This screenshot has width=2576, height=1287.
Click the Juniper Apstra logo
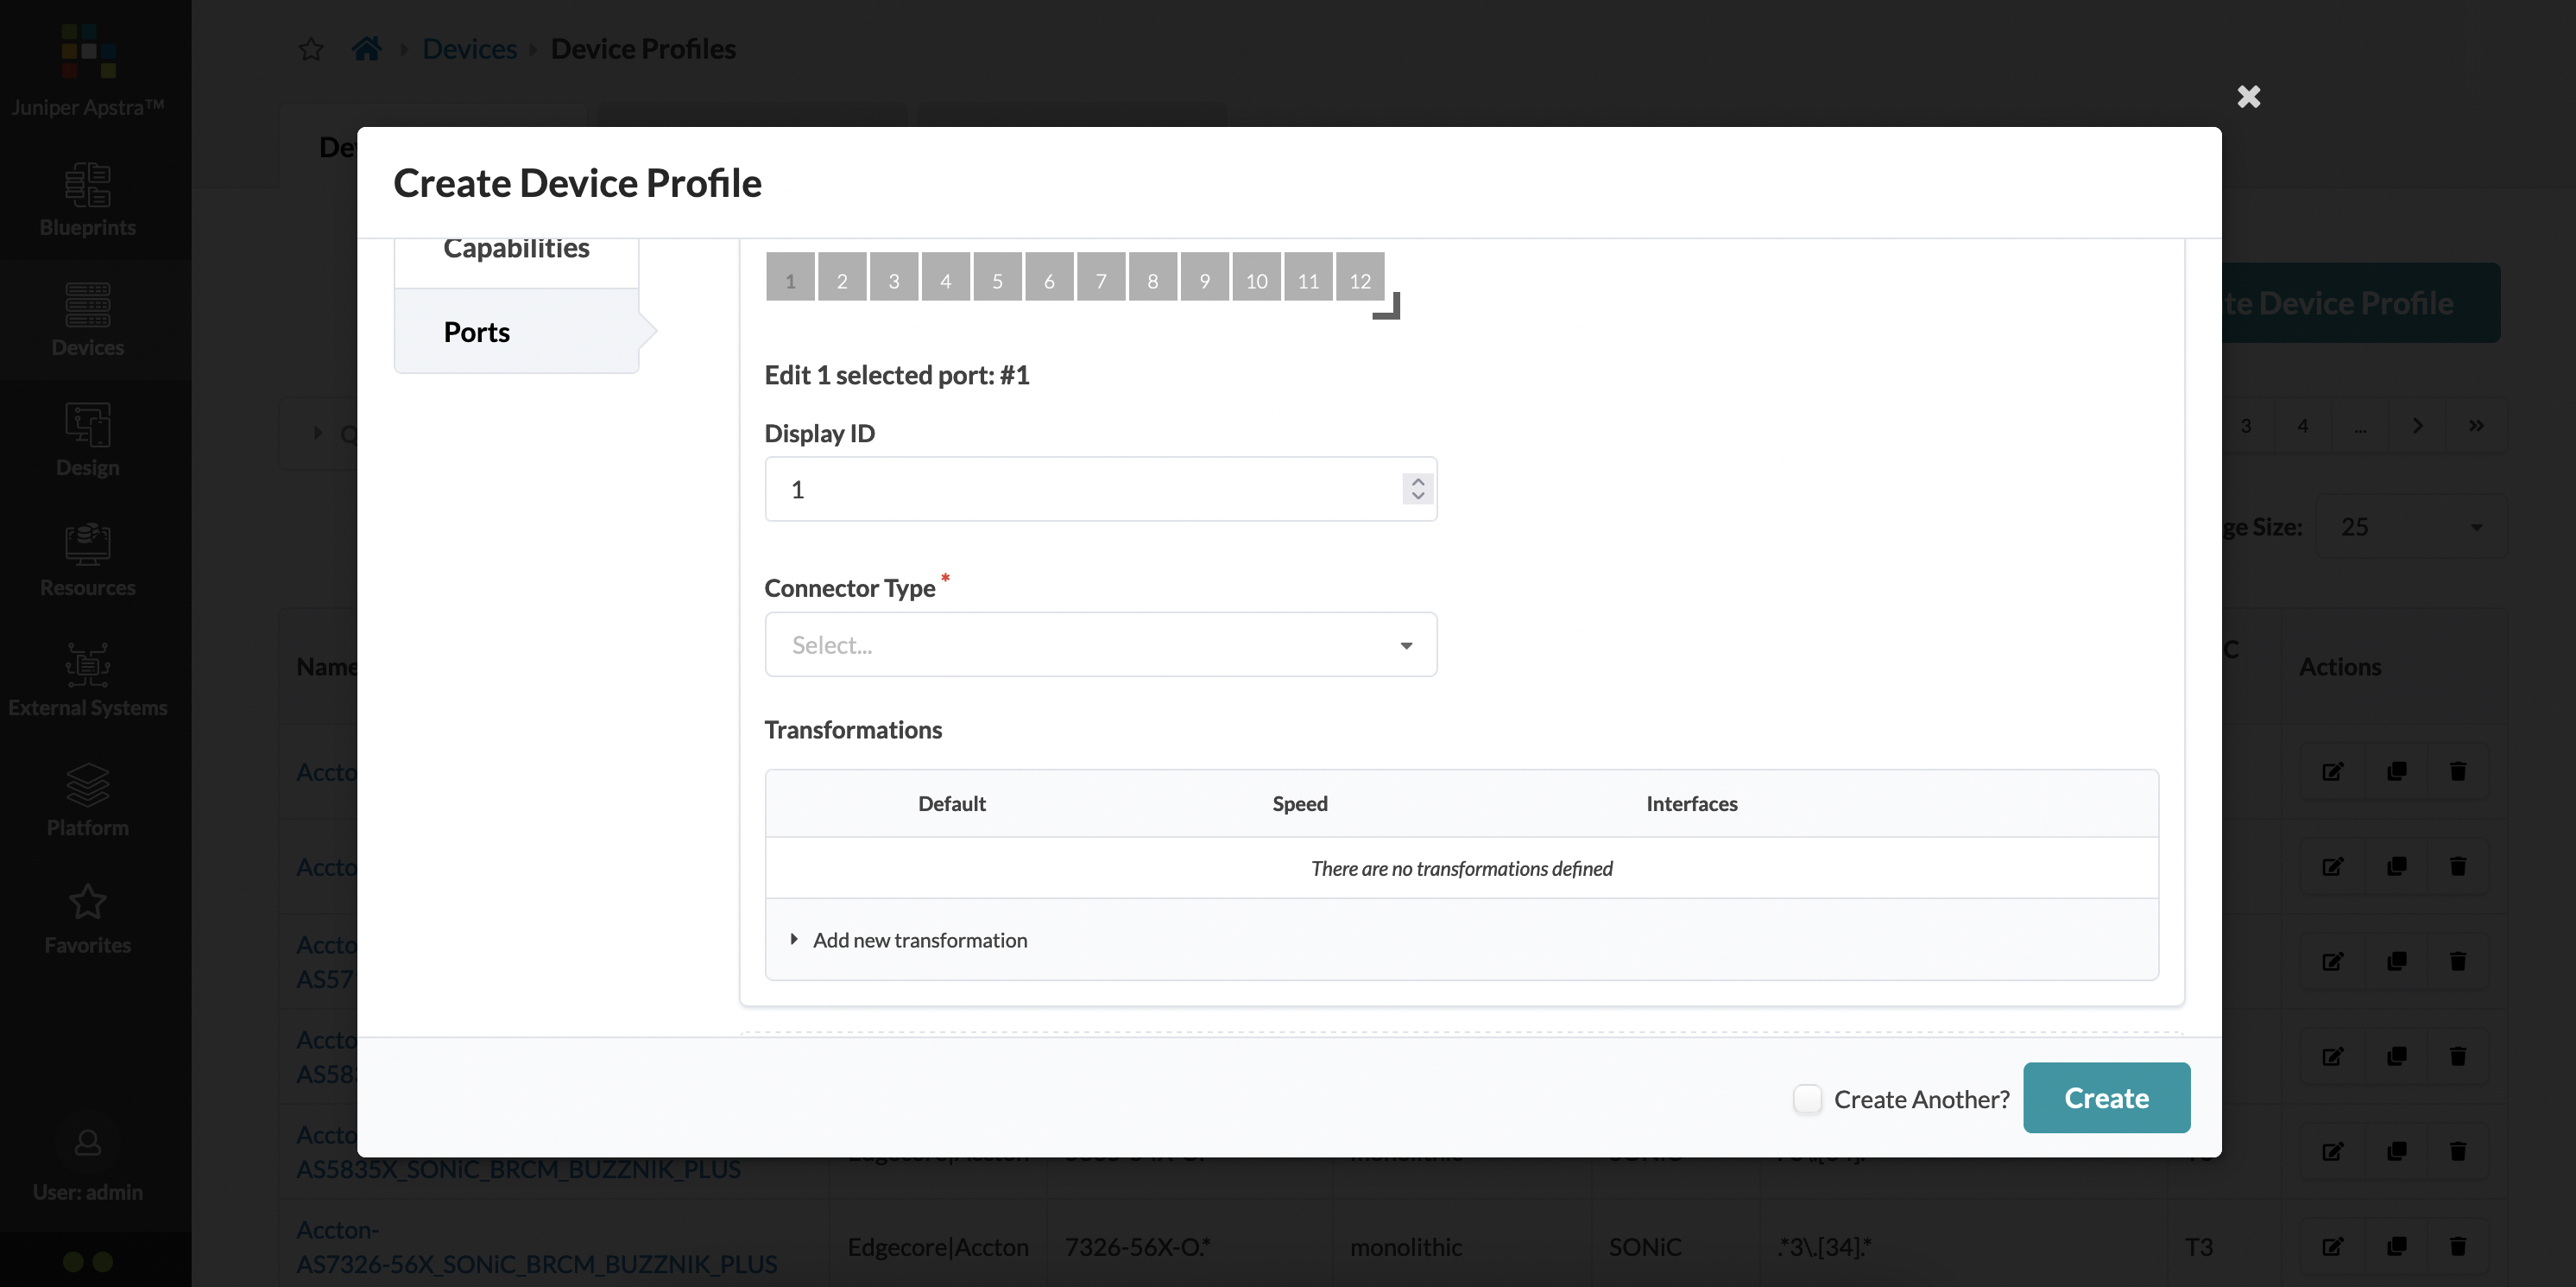(x=88, y=52)
